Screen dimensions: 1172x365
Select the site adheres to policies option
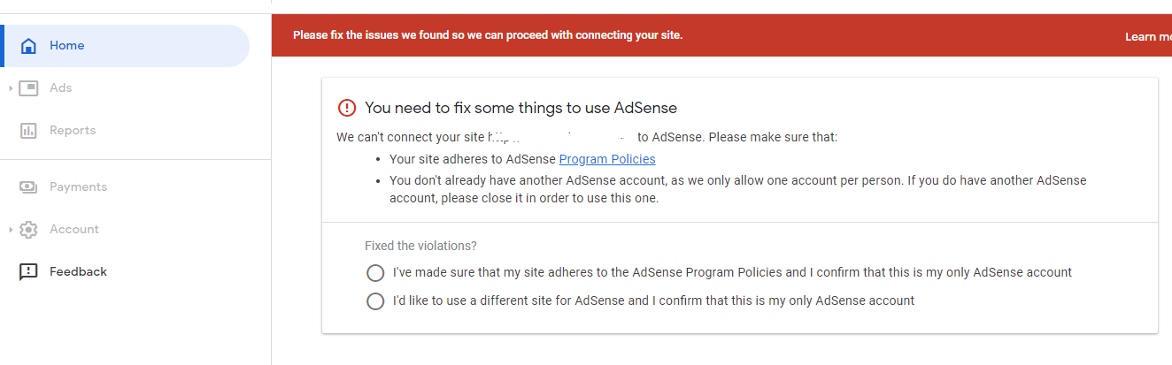[x=375, y=272]
